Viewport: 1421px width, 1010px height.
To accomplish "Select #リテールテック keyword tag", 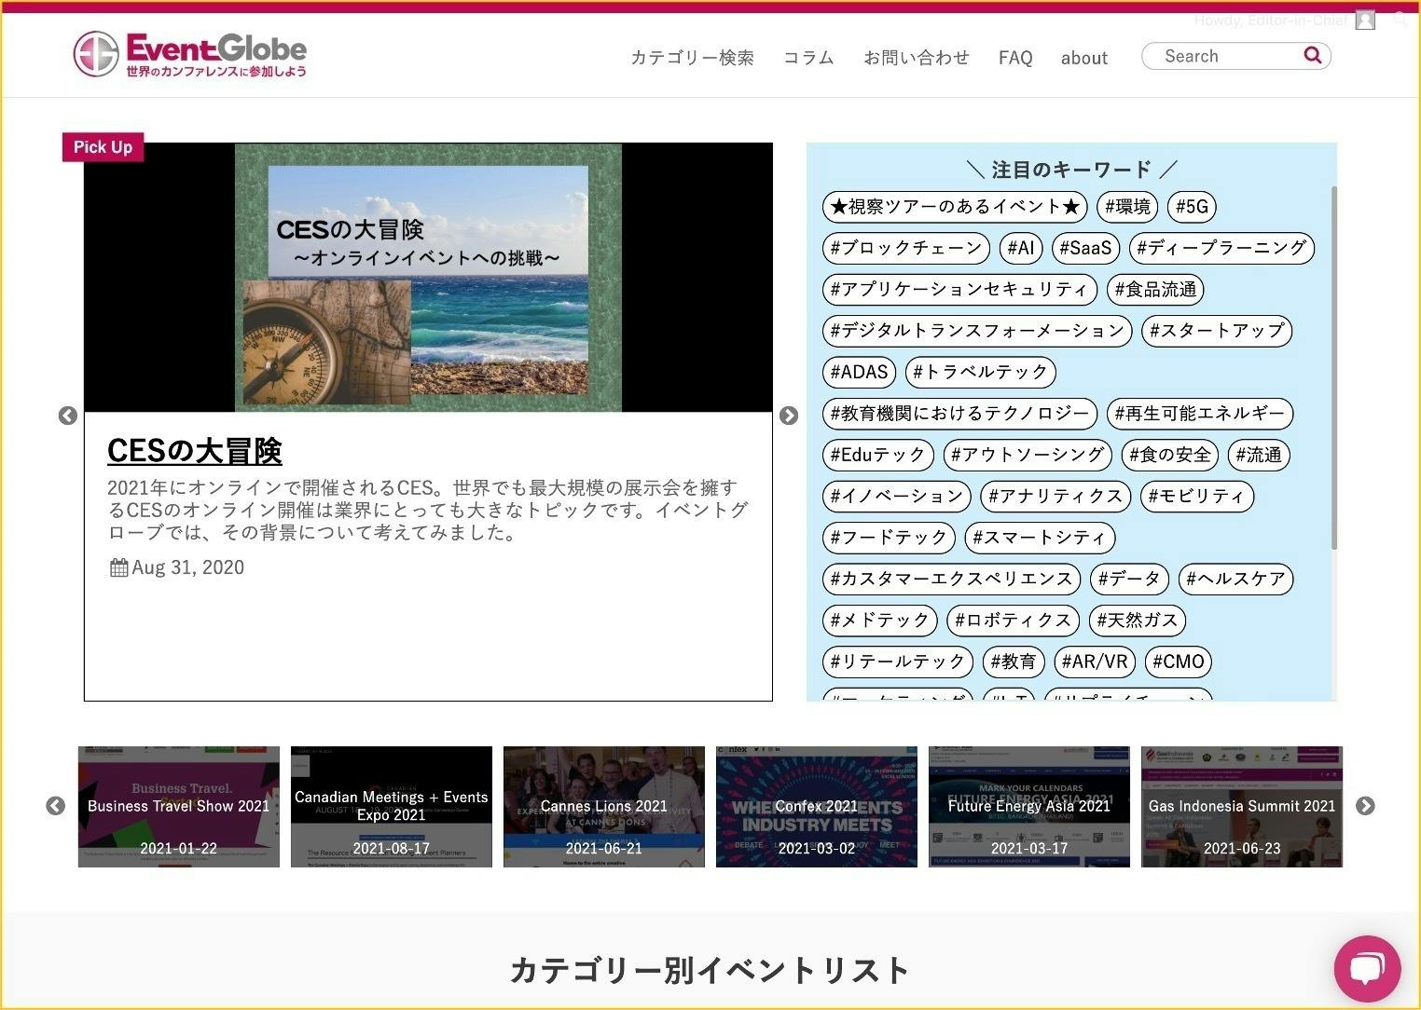I will click(897, 662).
